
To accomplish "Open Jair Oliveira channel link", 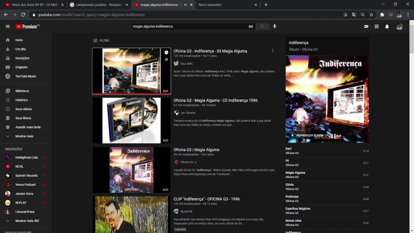I will click(188, 113).
